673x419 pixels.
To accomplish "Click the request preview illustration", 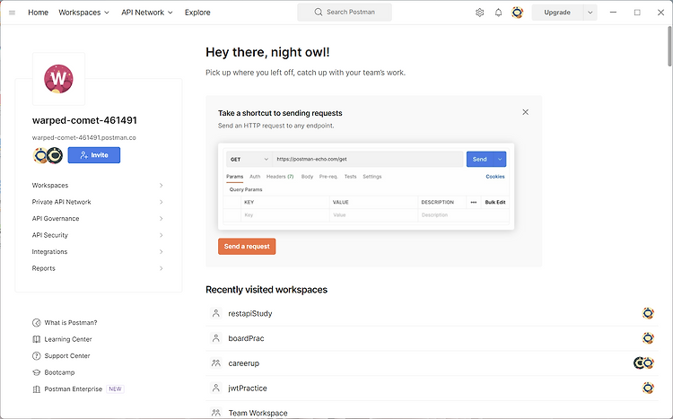I will pos(366,187).
